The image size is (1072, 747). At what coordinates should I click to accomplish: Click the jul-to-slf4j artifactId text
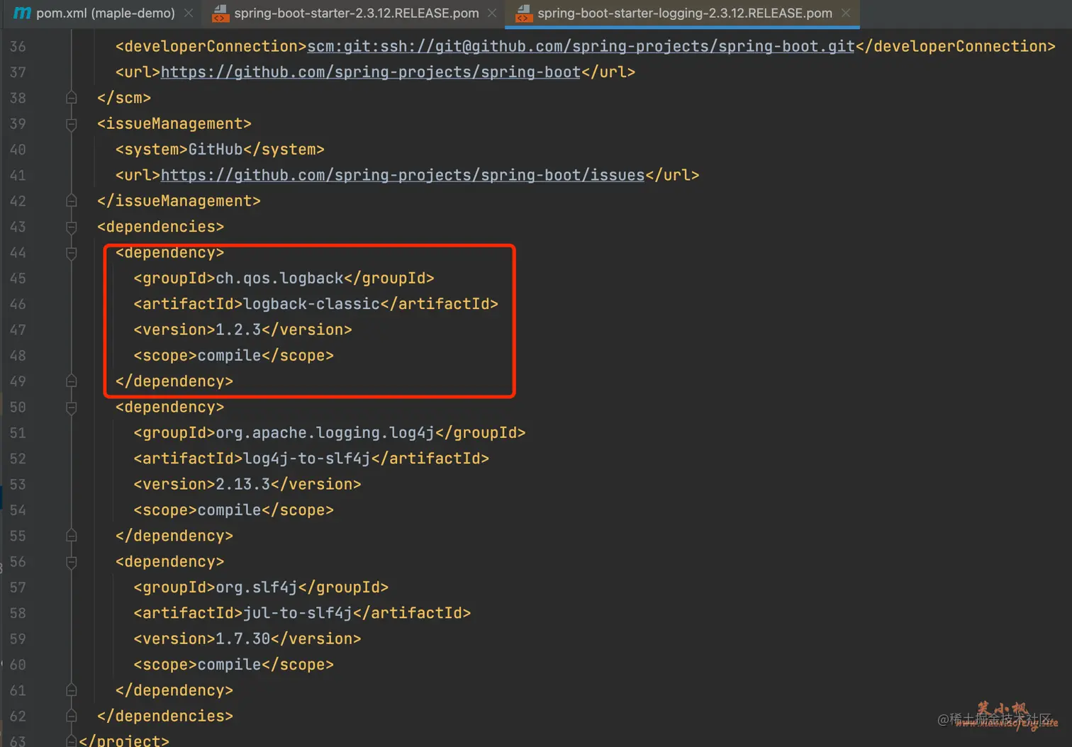click(298, 613)
